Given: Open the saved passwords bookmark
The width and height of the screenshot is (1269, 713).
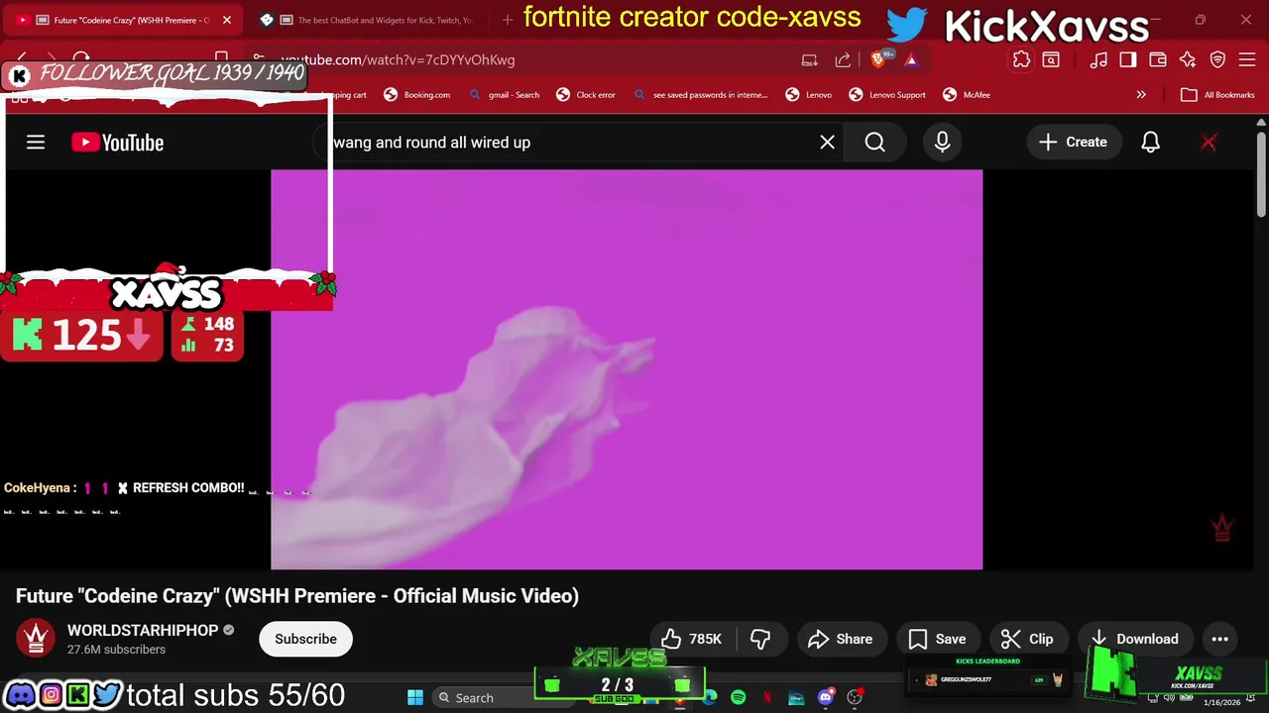Looking at the screenshot, I should coord(700,95).
